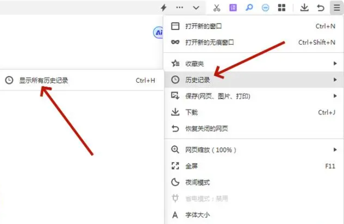Click the crescent moon icon for 夜间模式

(x=175, y=182)
